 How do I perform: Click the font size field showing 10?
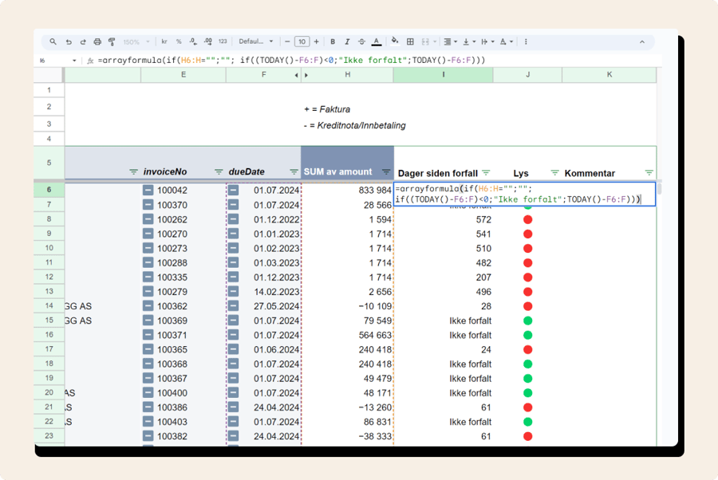[x=302, y=41]
